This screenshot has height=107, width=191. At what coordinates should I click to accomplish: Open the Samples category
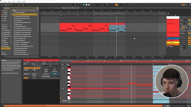click(x=6, y=42)
